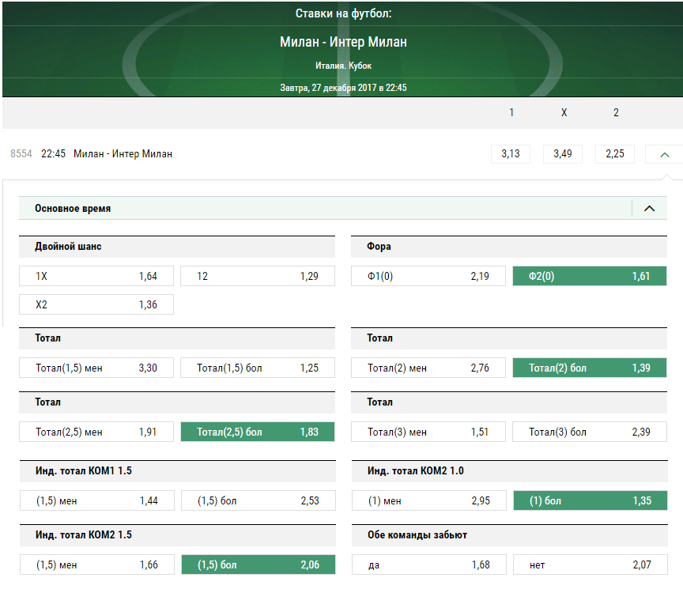Click the Основное время header label
This screenshot has height=589, width=683.
(73, 208)
